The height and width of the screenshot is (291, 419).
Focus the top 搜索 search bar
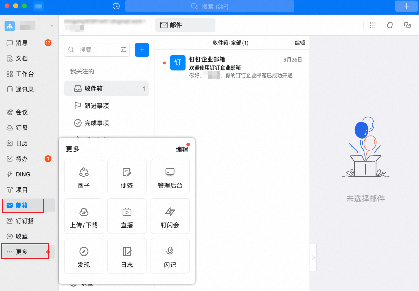(210, 6)
